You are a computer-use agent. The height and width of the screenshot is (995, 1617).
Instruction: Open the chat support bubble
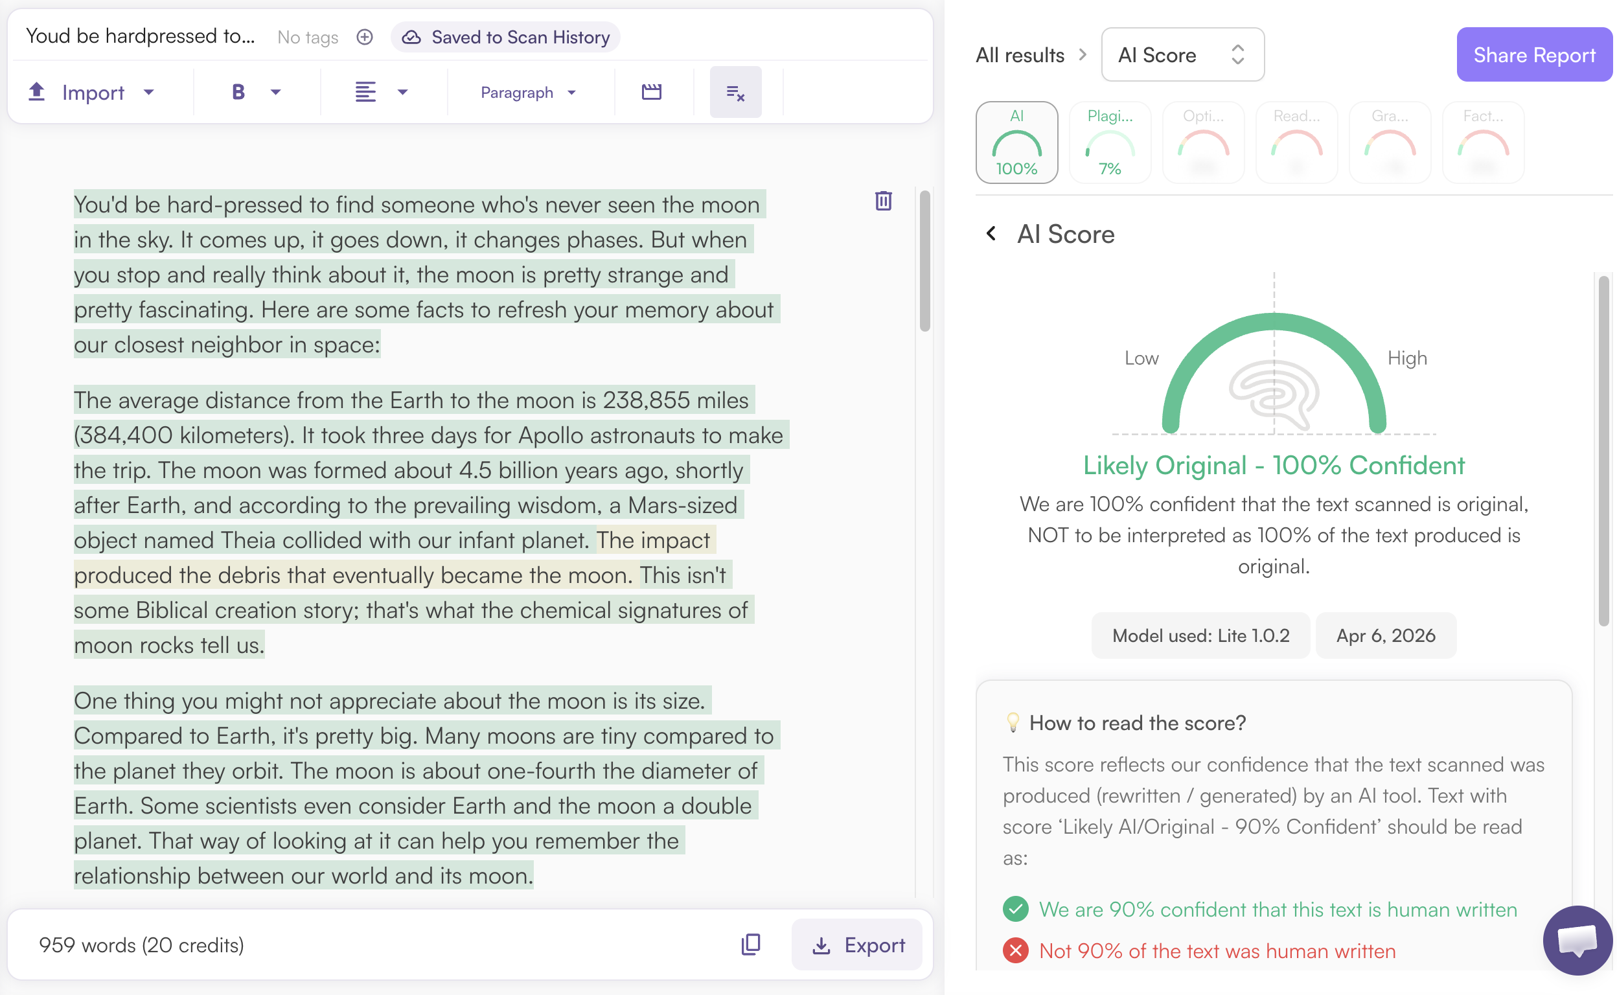(x=1577, y=940)
